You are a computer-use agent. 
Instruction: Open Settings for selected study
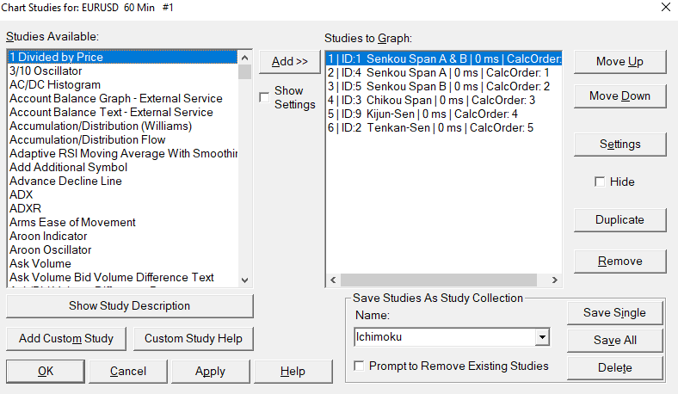pos(619,145)
